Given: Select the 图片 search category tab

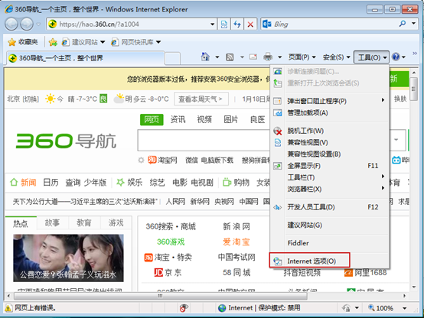Looking at the screenshot, I should 230,119.
